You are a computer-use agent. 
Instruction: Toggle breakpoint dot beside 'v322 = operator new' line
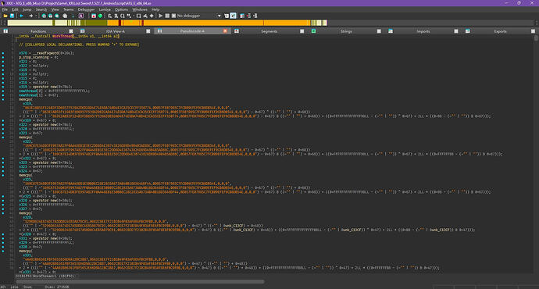[3, 125]
